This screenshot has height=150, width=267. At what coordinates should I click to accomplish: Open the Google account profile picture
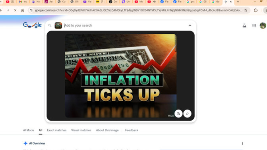coord(263,25)
